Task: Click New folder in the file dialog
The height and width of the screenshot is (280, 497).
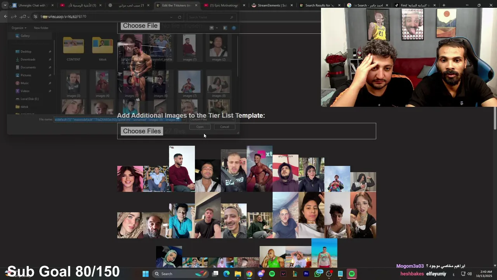Action: point(41,28)
